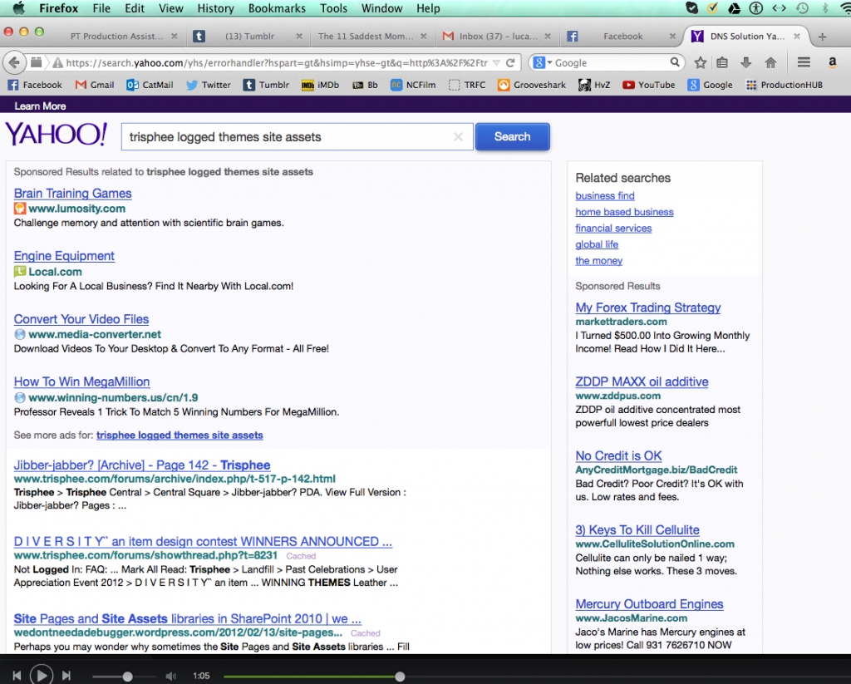Open My Forex Trading Strategy ad

[x=648, y=308]
